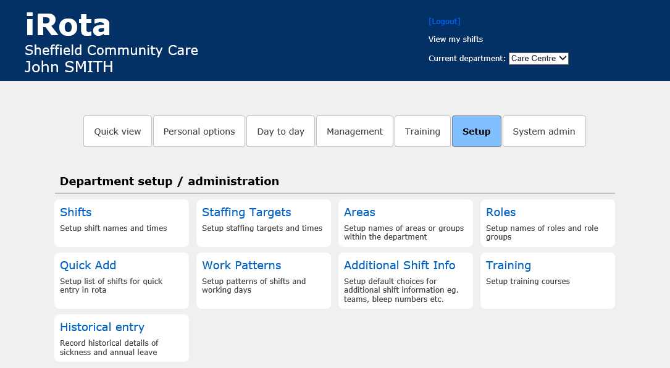Click 'Setup default choices for additional shift information' text
The height and width of the screenshot is (368, 670).
point(401,290)
